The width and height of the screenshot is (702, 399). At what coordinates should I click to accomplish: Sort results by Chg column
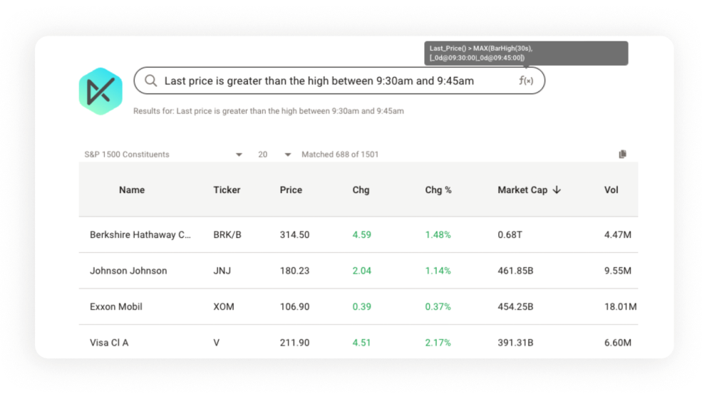pyautogui.click(x=361, y=190)
